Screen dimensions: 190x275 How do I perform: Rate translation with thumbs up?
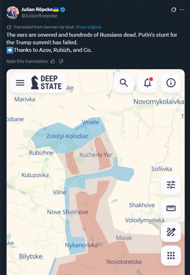pyautogui.click(x=53, y=61)
